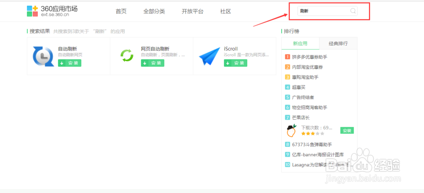Viewport: 424px width, 193px height.
Task: Open ranked item 广告终结者
Action: (303, 97)
